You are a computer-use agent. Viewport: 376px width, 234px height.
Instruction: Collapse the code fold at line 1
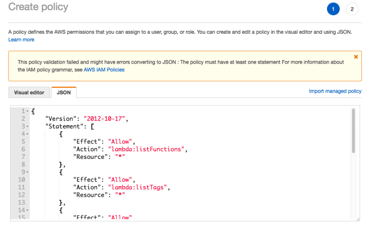click(x=27, y=111)
